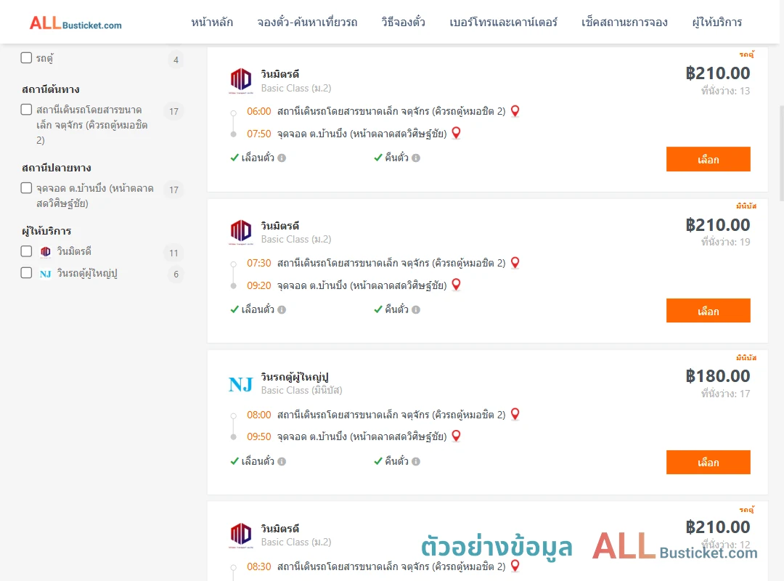
Task: Click map pin for 08:30 departure station
Action: coord(515,566)
